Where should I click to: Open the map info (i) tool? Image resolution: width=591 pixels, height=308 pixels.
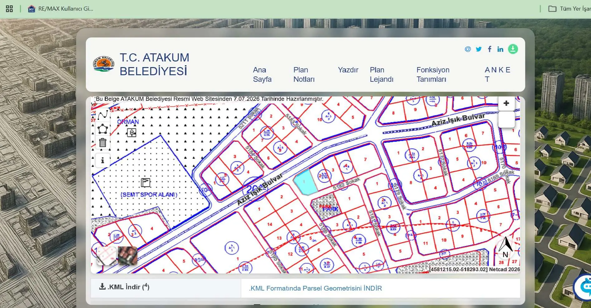click(103, 160)
